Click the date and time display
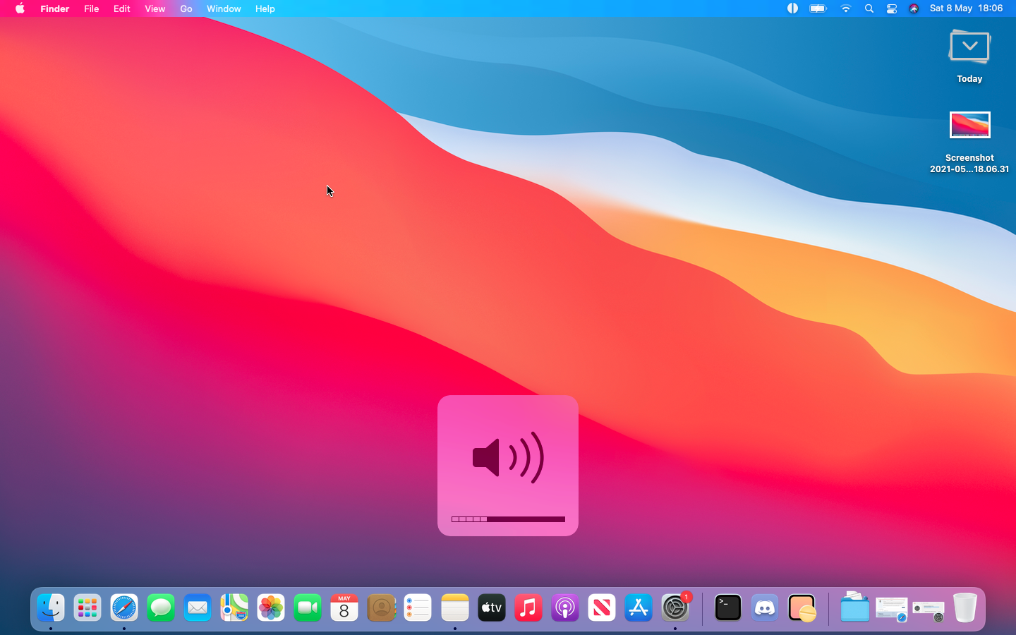Screen dimensions: 1016x635 pos(966,8)
